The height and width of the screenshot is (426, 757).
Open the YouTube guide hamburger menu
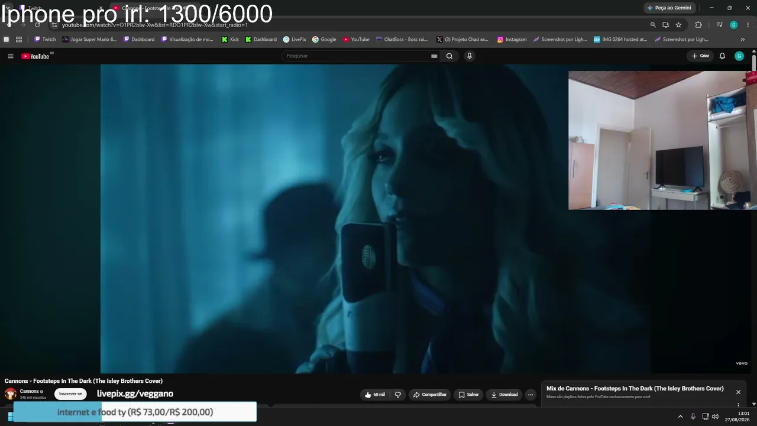(x=10, y=56)
